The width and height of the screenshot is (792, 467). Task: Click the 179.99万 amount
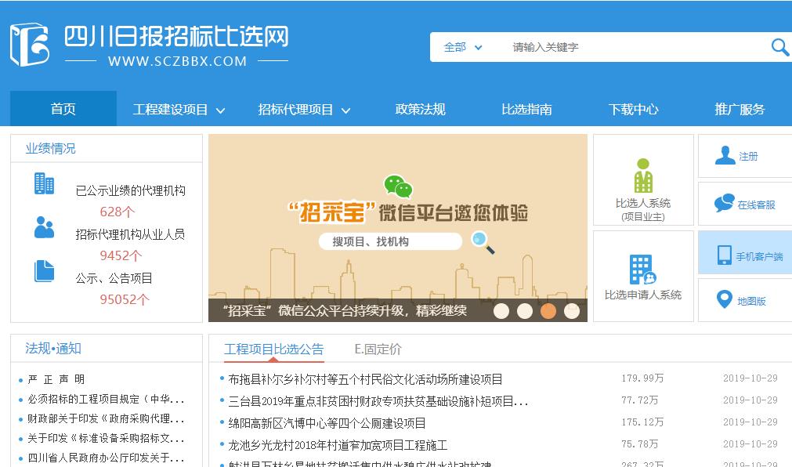coord(642,378)
